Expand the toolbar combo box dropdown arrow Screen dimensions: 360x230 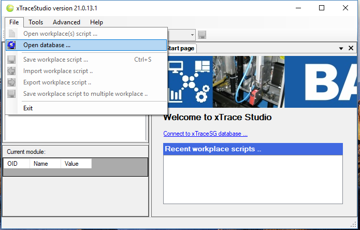pyautogui.click(x=192, y=35)
